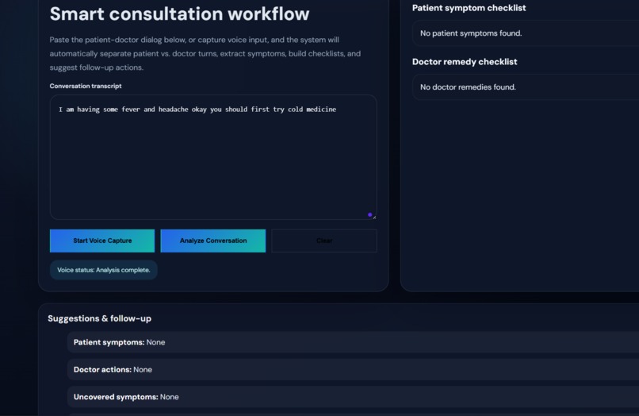The width and height of the screenshot is (639, 416).
Task: Select the 'Voice status: Analysis complete.' badge
Action: [x=104, y=270]
